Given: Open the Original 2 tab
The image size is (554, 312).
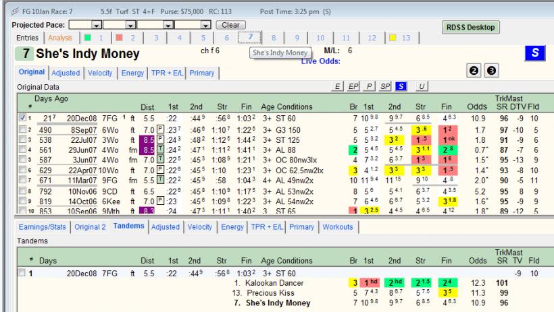Looking at the screenshot, I should [x=90, y=227].
